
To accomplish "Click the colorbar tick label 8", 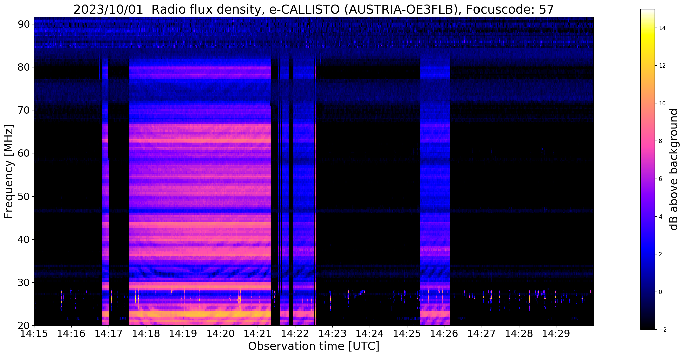I will 660,141.
